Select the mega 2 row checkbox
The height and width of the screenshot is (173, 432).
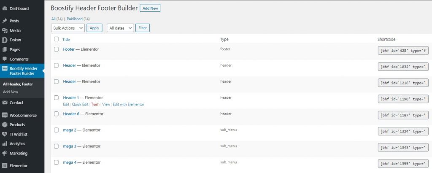[56, 130]
